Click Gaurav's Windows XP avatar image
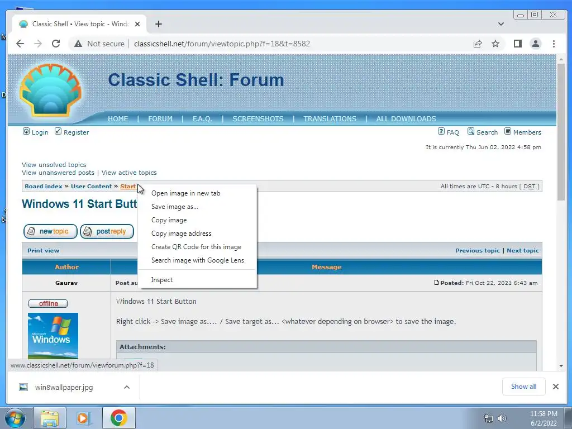572x429 pixels. tap(53, 336)
